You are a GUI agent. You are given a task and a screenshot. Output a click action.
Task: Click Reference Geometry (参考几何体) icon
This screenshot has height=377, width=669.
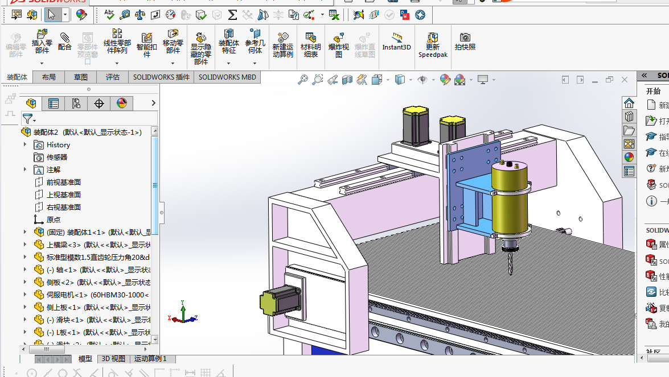[x=255, y=34]
